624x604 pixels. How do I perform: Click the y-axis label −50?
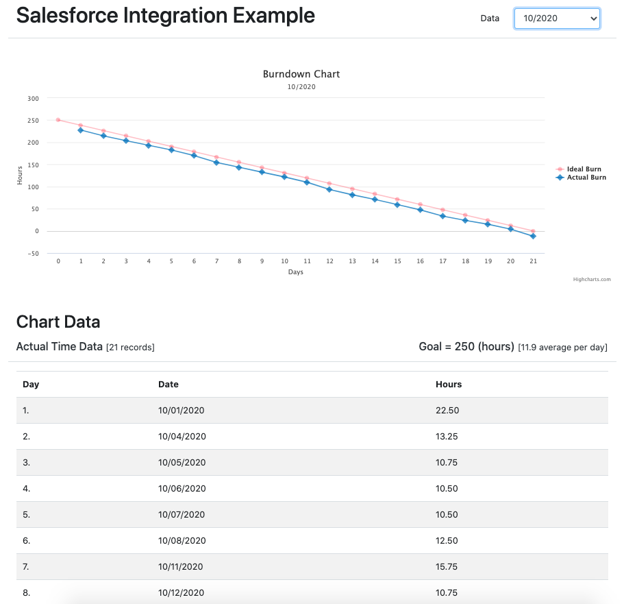click(33, 254)
